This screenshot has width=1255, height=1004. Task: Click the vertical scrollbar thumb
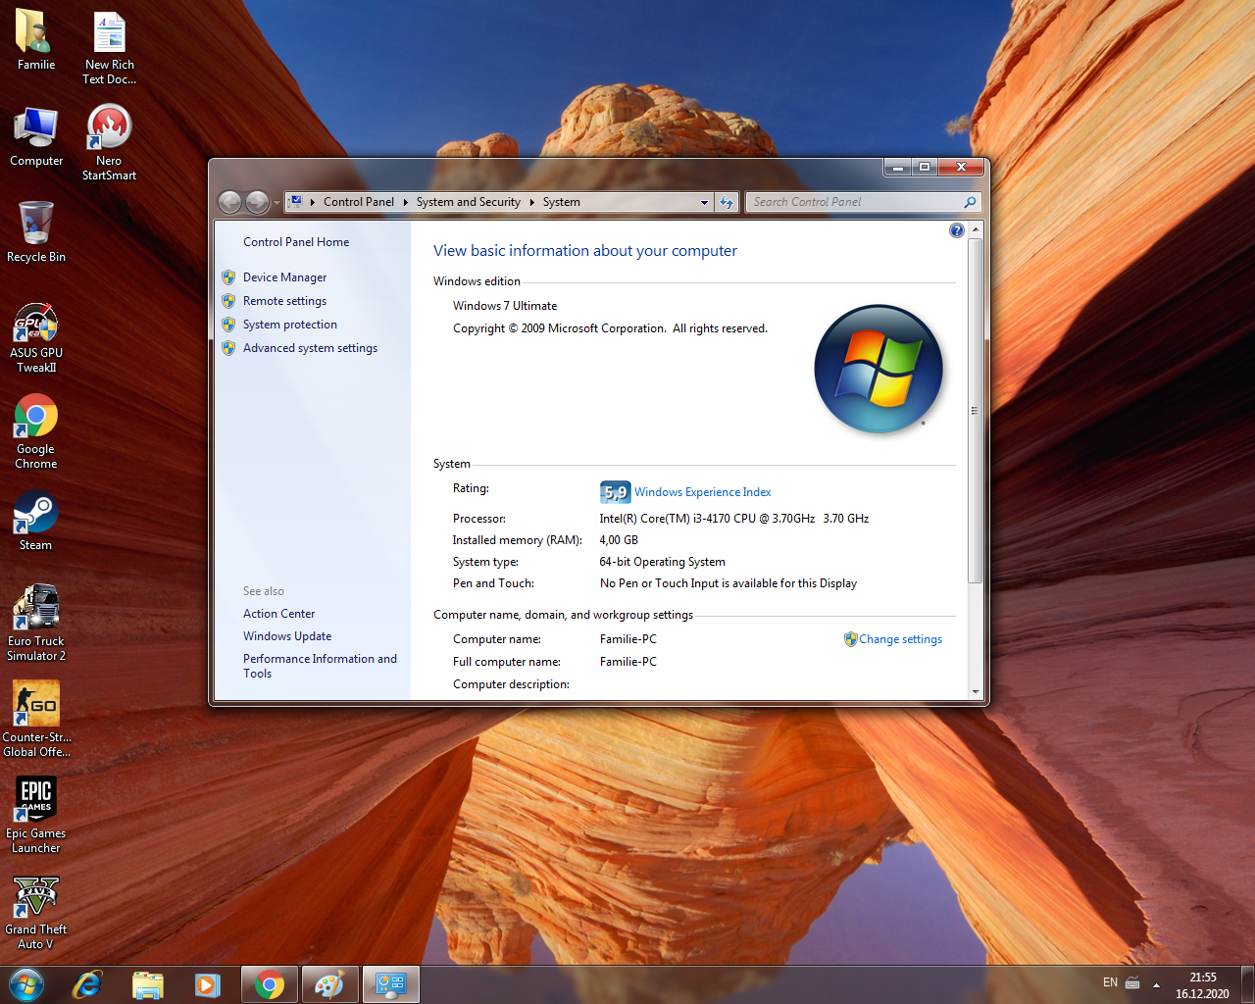pos(975,411)
